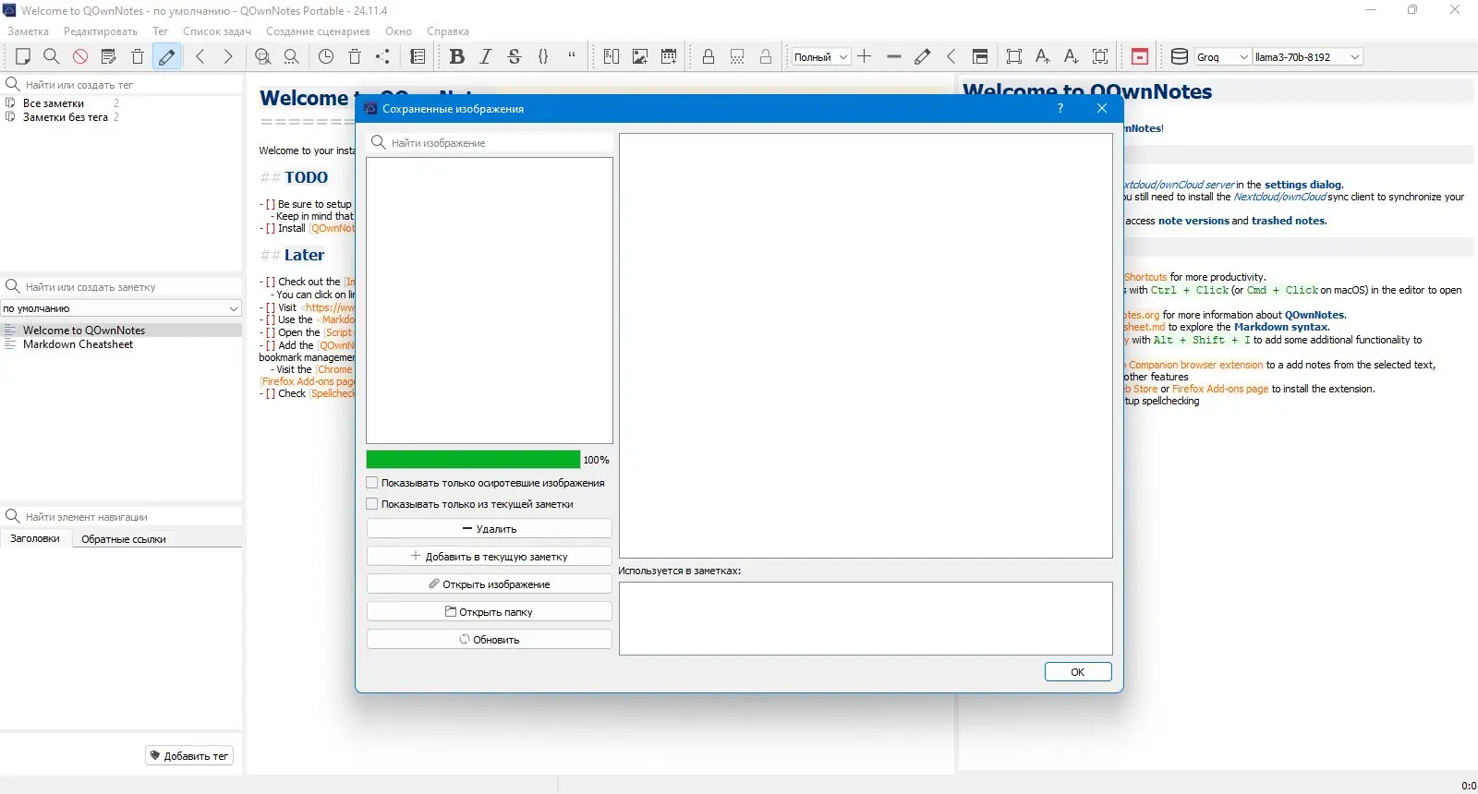
Task: Click the font size increase A icon
Action: tap(1043, 56)
